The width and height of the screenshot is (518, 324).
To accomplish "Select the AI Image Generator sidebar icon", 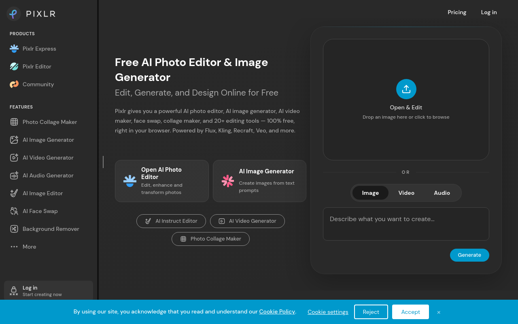I will (14, 140).
